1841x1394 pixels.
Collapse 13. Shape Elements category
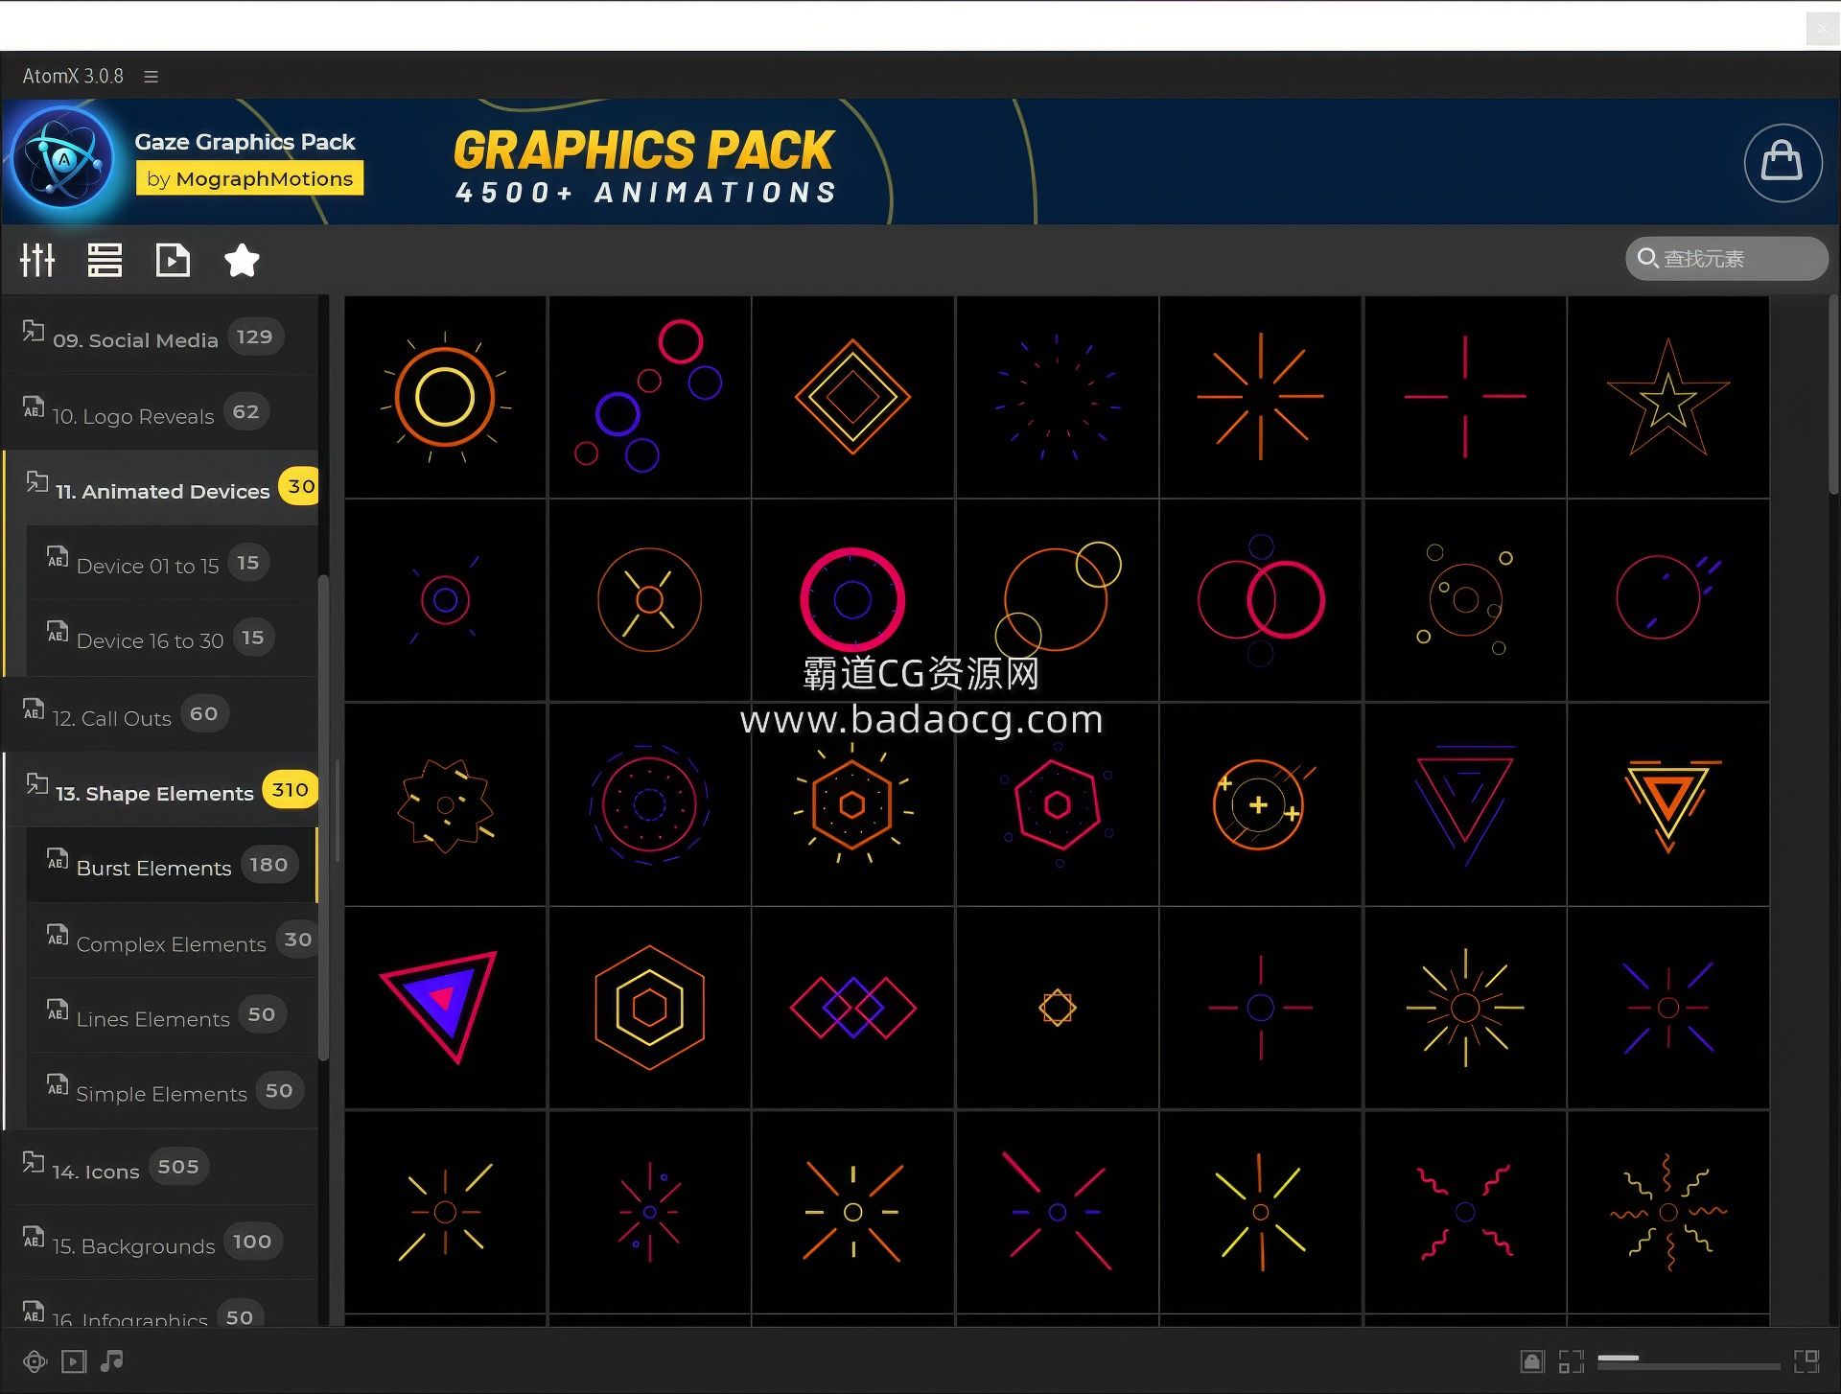(x=162, y=790)
